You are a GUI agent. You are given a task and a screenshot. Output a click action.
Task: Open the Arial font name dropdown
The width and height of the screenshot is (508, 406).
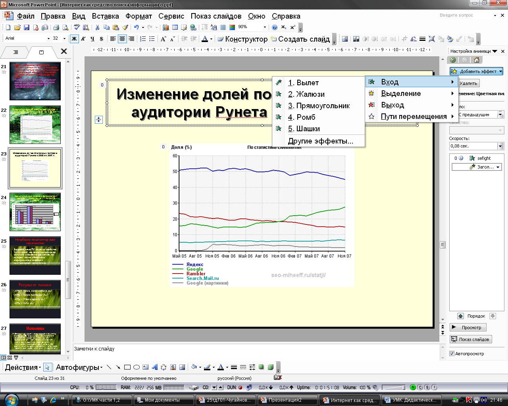pos(48,38)
